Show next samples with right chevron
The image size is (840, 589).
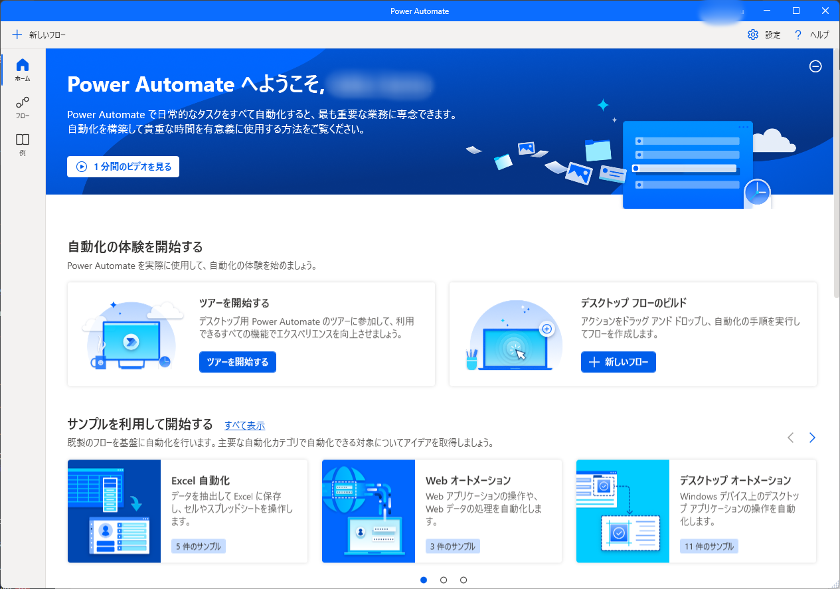[x=812, y=438]
